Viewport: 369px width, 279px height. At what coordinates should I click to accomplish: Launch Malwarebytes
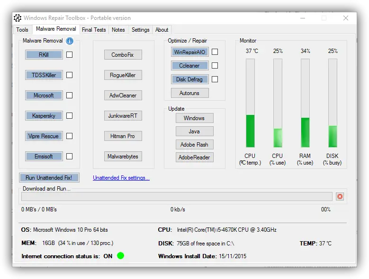[x=123, y=156]
